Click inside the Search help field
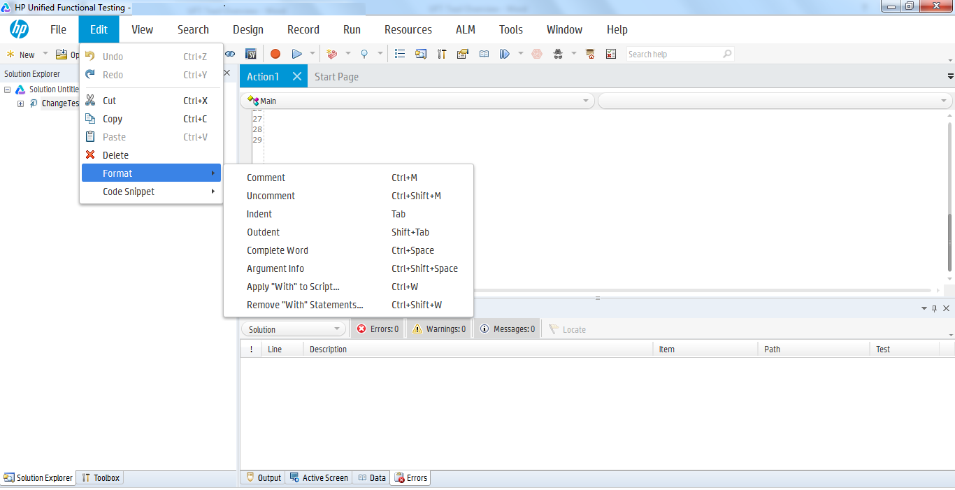 pyautogui.click(x=671, y=53)
